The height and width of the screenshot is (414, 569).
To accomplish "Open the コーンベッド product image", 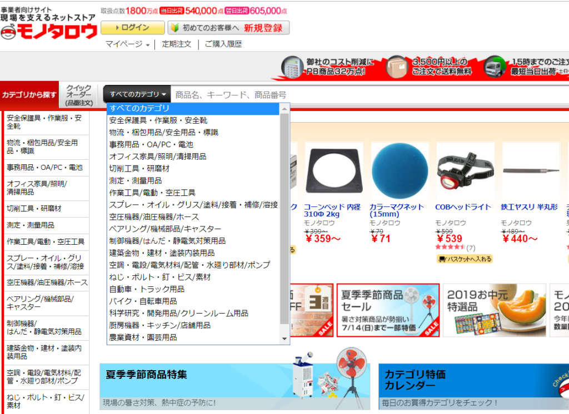I will (334, 170).
